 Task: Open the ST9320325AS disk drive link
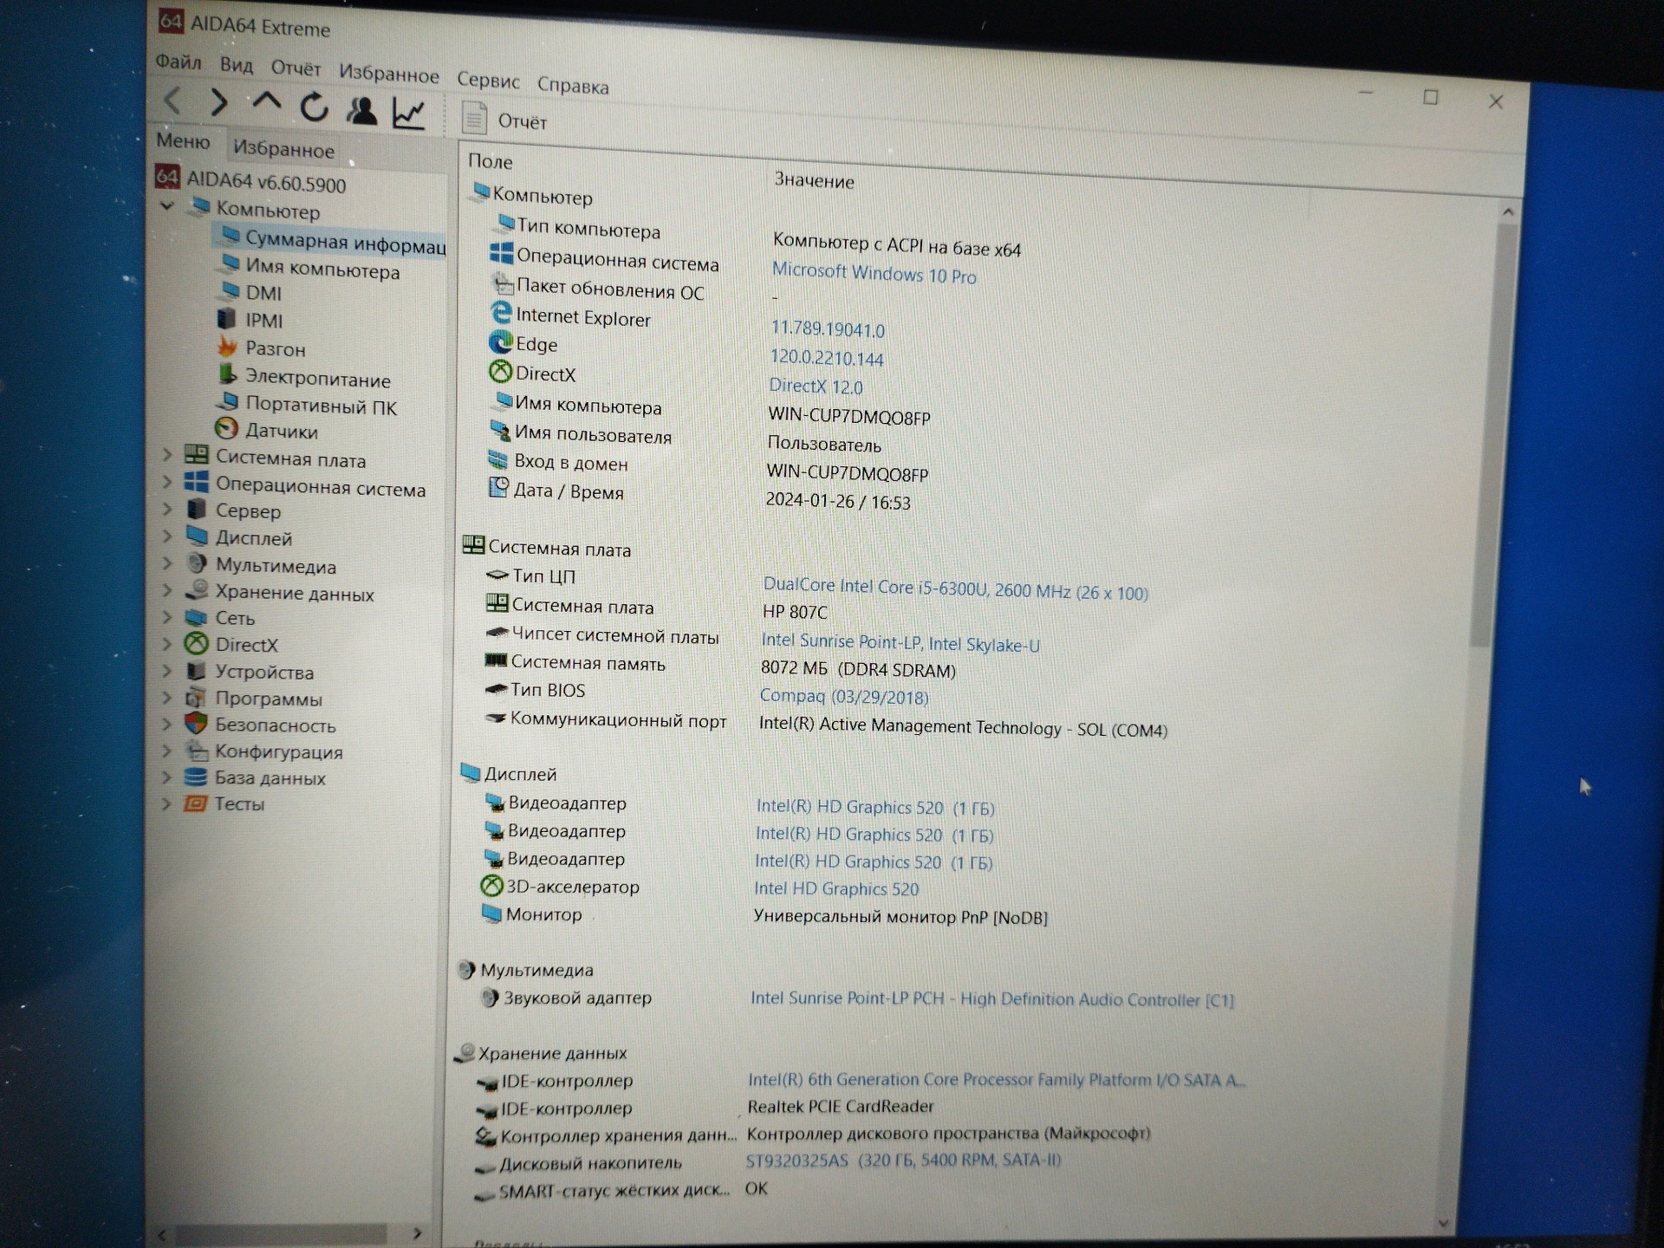point(903,1160)
